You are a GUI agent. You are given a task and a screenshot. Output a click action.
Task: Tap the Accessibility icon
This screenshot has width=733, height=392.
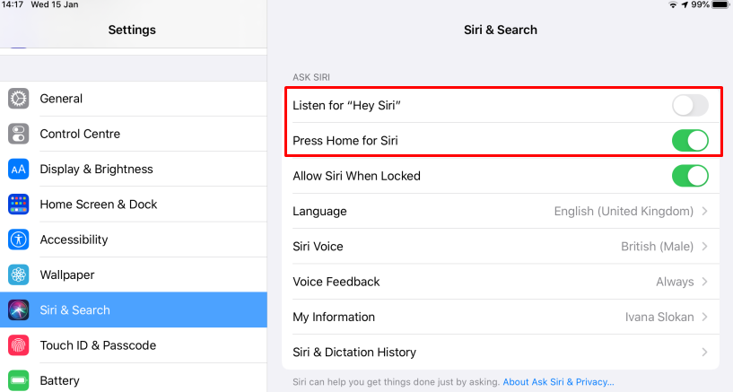tap(19, 240)
